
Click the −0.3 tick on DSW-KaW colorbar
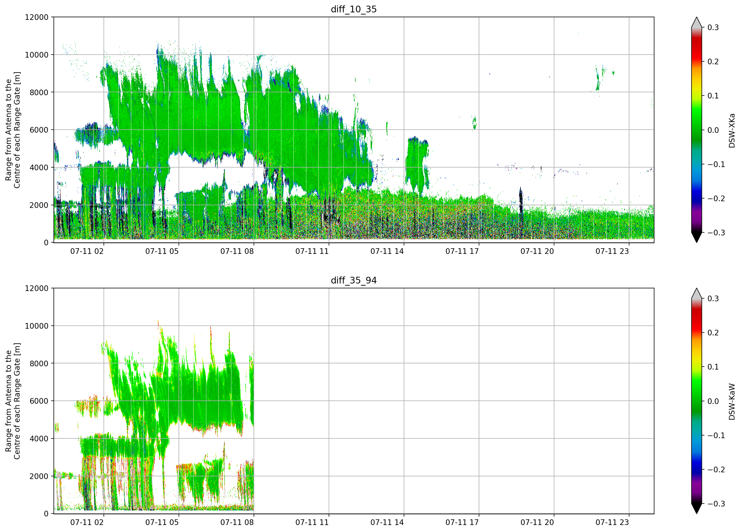pyautogui.click(x=716, y=503)
